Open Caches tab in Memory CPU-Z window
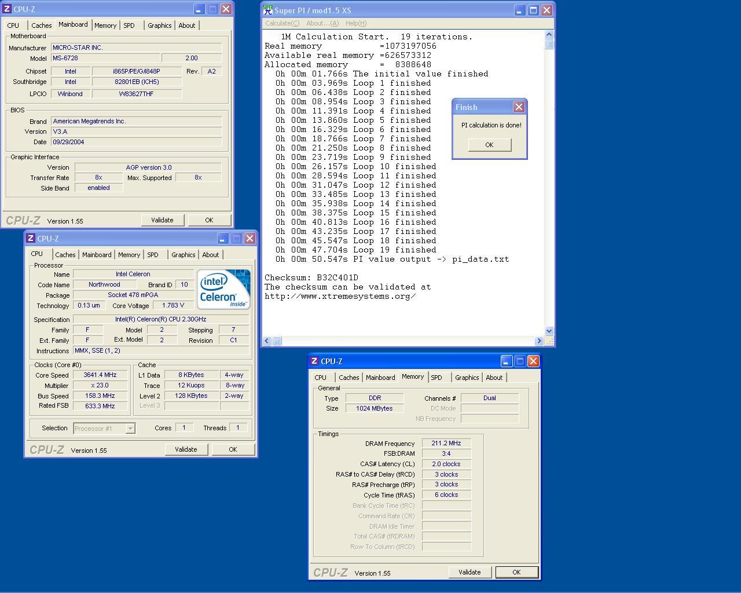Screen dimensions: 741x593 pos(349,378)
